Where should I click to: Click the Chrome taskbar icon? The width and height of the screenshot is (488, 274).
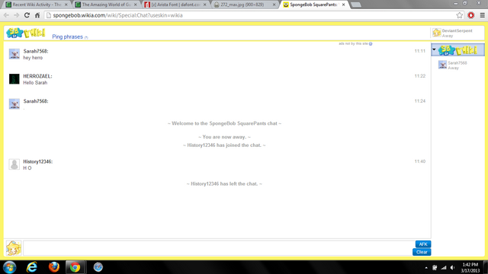[75, 267]
